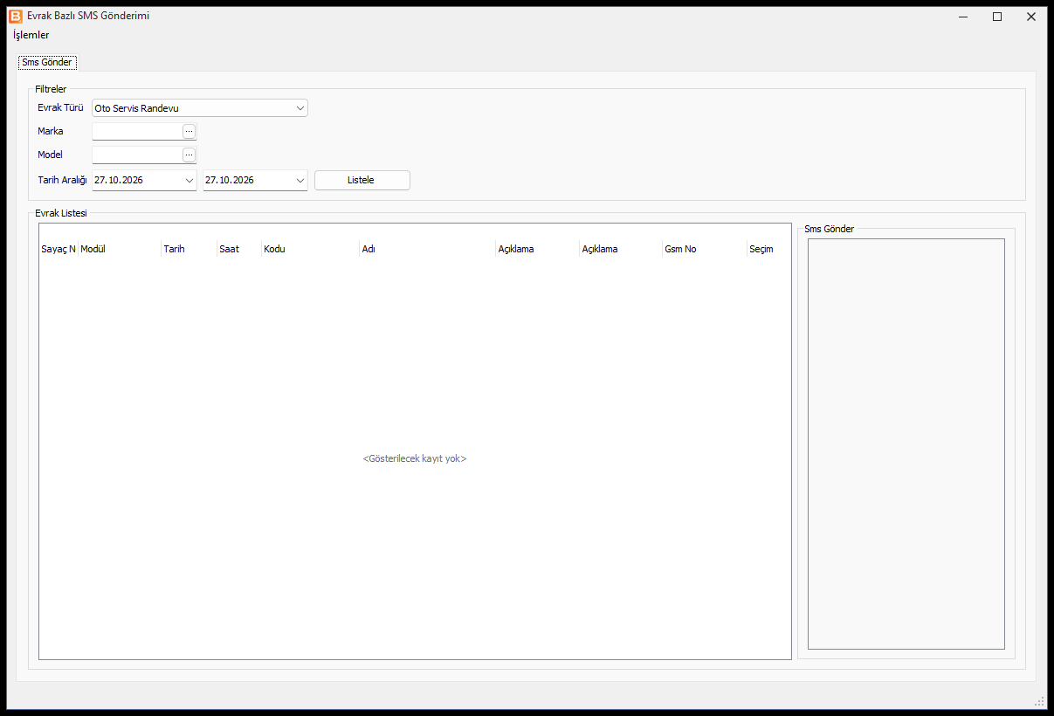The image size is (1054, 716).
Task: Click inside the Sms Gönder message box
Action: pos(906,444)
